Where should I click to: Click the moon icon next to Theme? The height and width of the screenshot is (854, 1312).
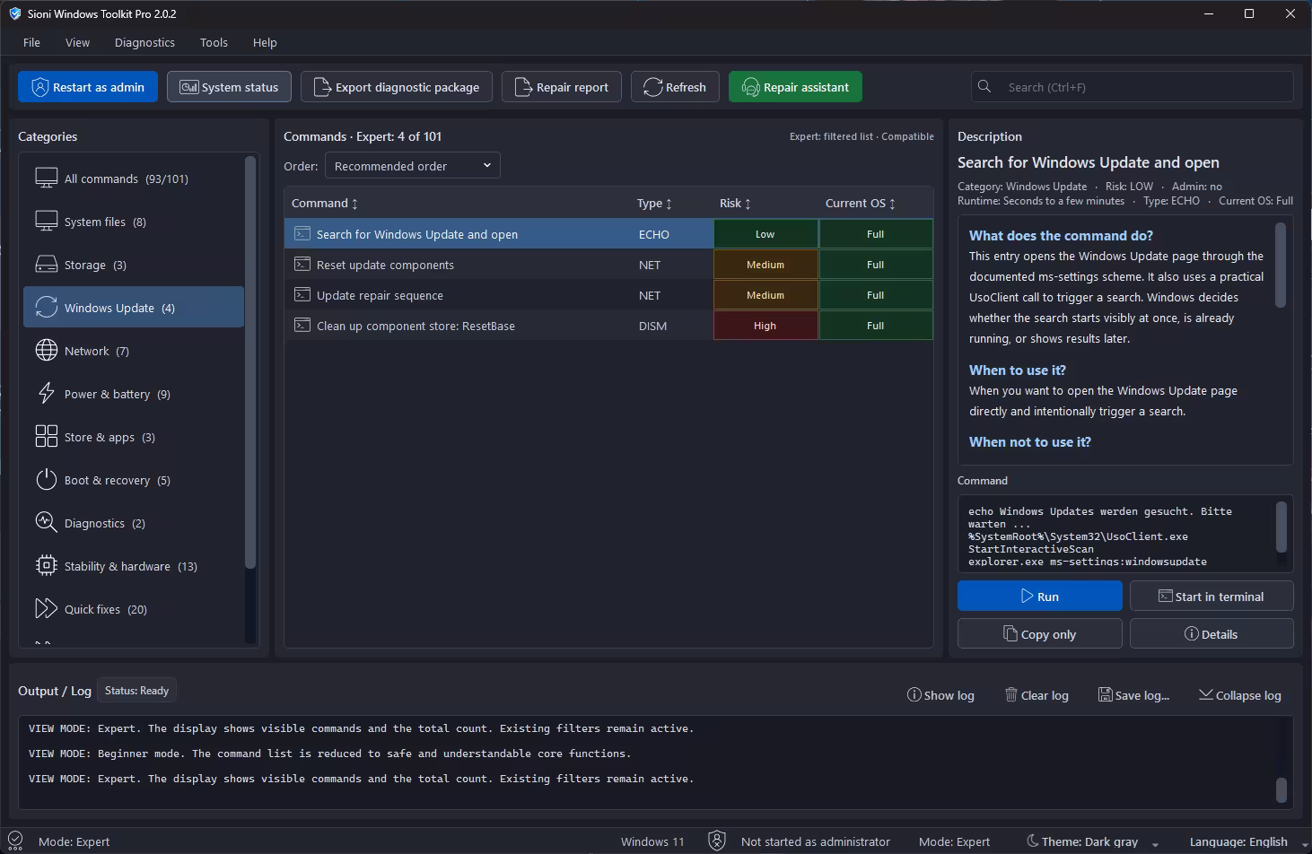[x=1032, y=841]
